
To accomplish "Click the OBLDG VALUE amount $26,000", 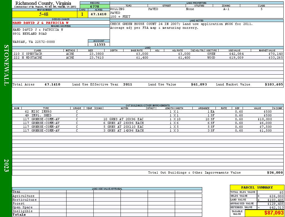I will click(276, 196).
